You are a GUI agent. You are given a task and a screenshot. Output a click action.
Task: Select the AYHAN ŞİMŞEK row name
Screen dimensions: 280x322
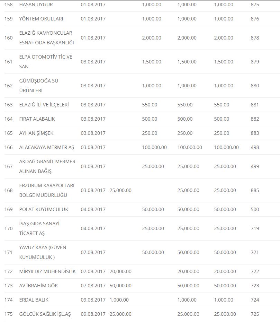[36, 133]
